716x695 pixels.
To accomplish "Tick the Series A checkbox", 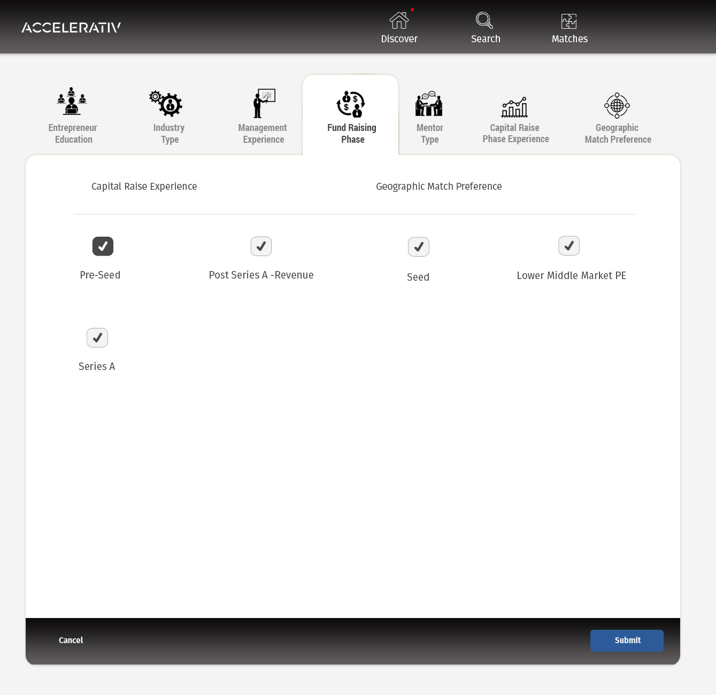I will [97, 338].
